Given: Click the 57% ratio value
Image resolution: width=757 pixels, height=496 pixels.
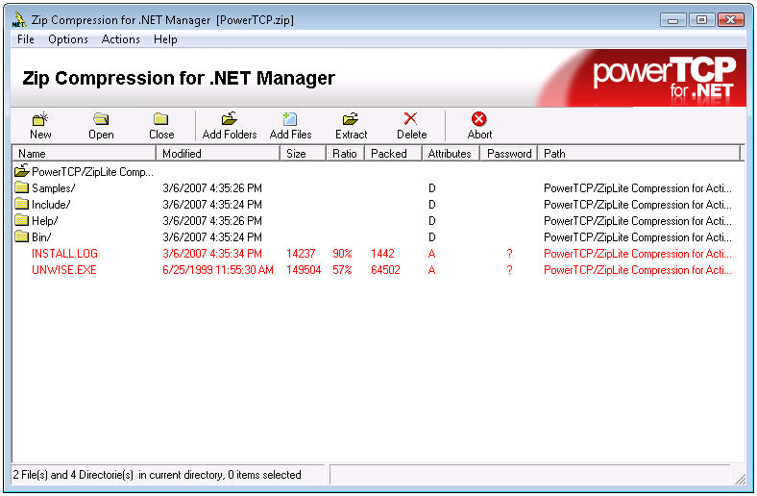Looking at the screenshot, I should [342, 270].
